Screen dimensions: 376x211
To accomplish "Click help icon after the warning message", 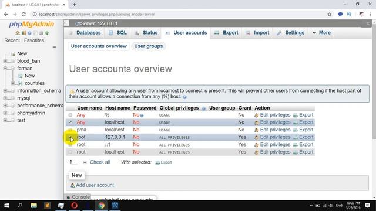I will click(184, 97).
